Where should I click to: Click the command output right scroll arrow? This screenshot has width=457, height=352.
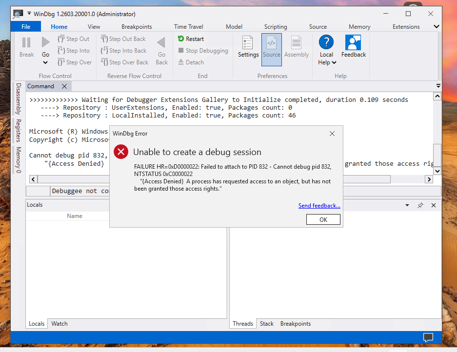429,179
